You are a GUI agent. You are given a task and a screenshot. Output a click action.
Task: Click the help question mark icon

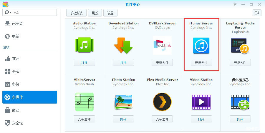(235, 4)
